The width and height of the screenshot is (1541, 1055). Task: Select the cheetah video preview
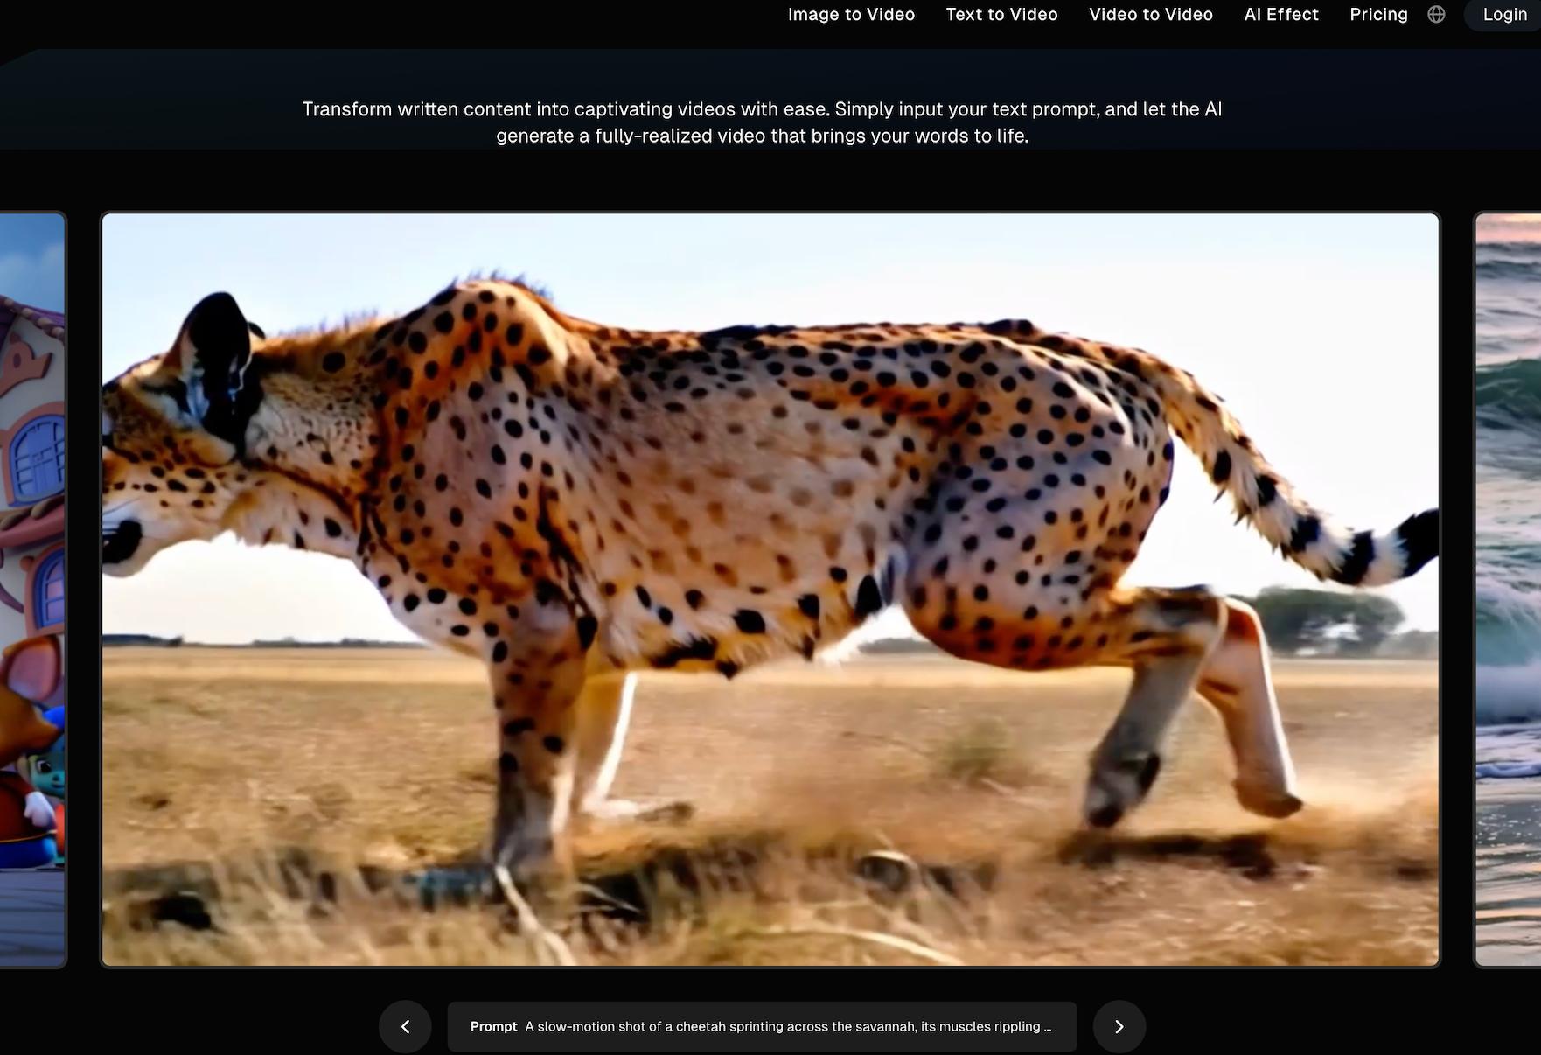(770, 590)
